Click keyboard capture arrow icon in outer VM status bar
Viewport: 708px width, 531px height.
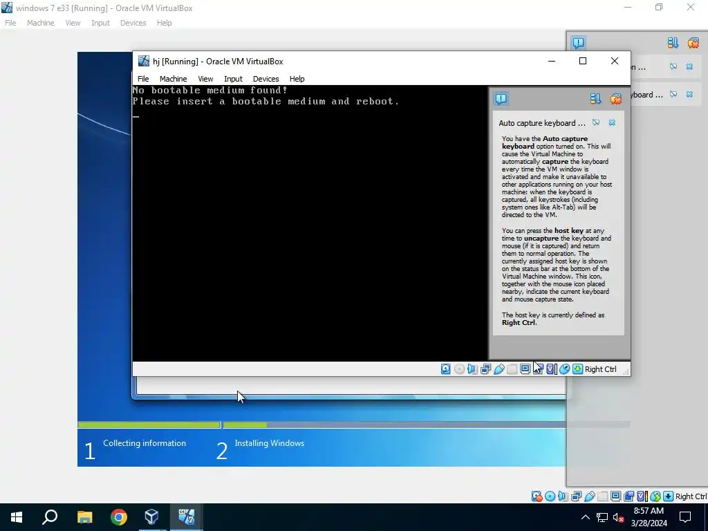(669, 496)
